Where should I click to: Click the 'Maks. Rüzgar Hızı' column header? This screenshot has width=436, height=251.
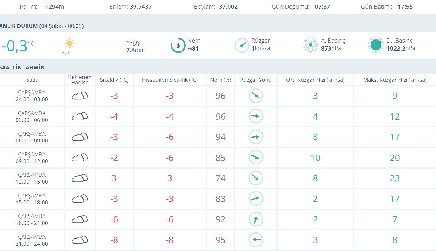pos(395,80)
